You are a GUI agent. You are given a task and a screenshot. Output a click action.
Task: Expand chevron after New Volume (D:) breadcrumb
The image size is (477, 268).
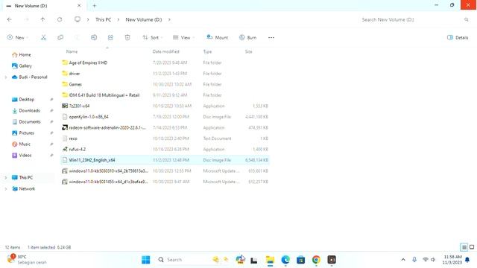[x=169, y=19]
